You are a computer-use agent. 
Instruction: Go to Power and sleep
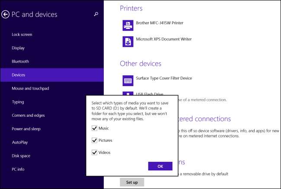pos(26,129)
